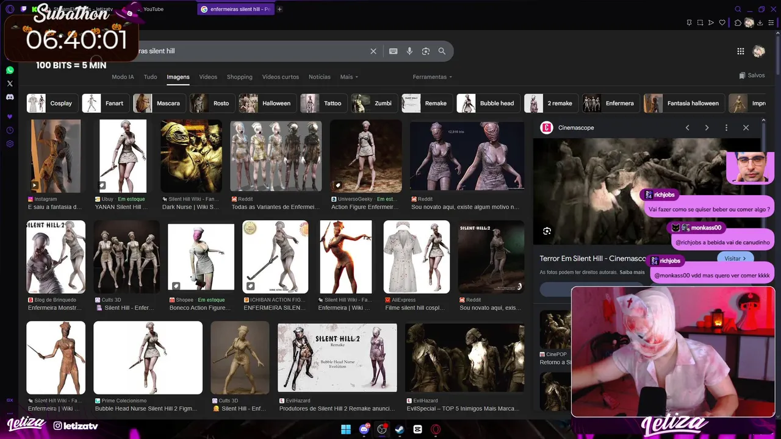781x439 pixels.
Task: Filter images by Fanart chip
Action: (x=106, y=103)
